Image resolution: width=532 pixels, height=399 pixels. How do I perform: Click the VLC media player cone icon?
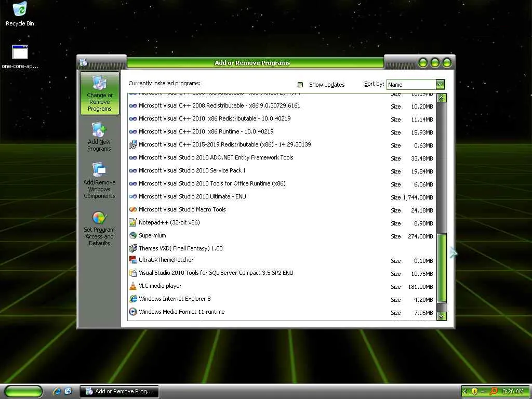point(132,286)
